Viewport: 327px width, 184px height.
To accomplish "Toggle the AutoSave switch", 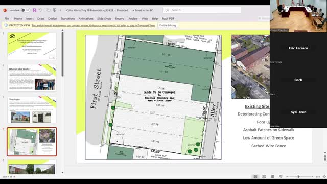I will click(x=25, y=10).
